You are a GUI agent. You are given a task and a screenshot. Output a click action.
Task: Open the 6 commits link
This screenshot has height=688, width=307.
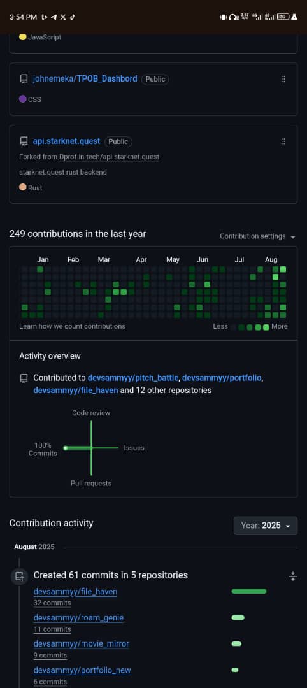(50, 682)
